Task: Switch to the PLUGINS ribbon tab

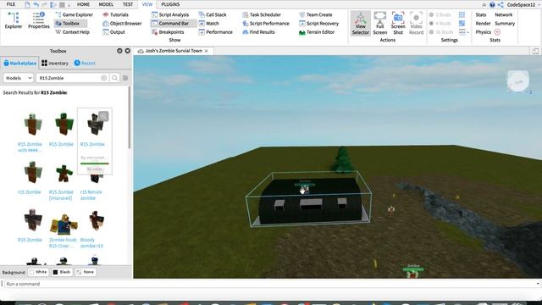Action: [170, 4]
